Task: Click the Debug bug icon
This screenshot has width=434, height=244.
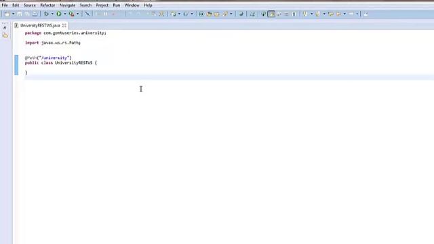Action: 46,14
